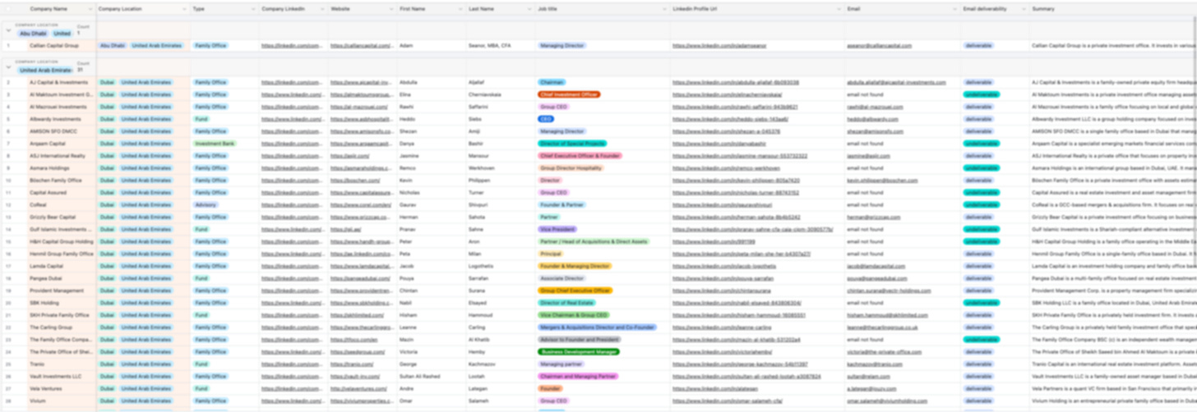Image resolution: width=1197 pixels, height=412 pixels.
Task: Select the deliverable tag in Callian Capital row
Action: tap(978, 46)
